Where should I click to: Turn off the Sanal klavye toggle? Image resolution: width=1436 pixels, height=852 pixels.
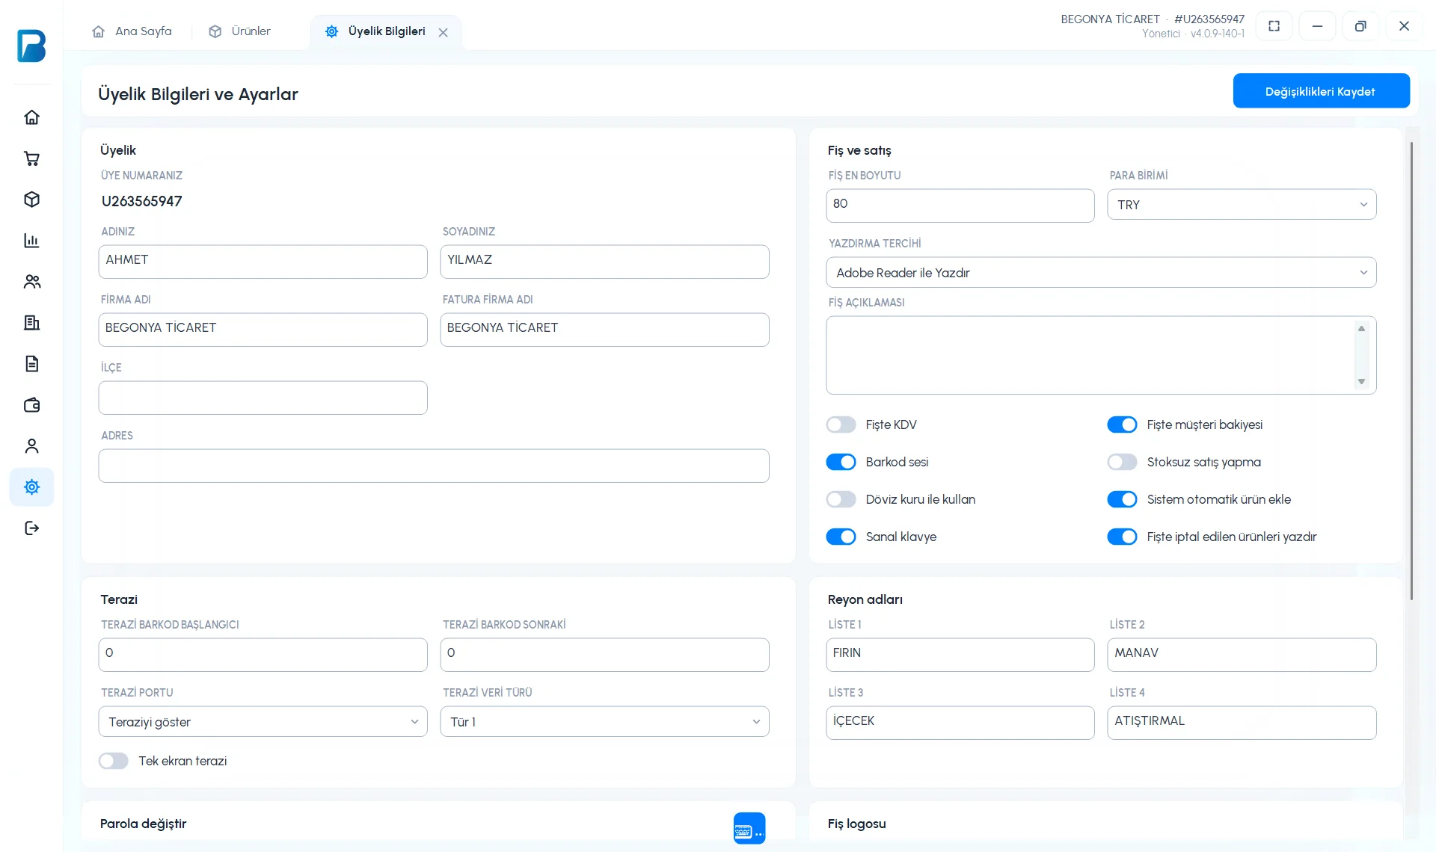tap(841, 537)
